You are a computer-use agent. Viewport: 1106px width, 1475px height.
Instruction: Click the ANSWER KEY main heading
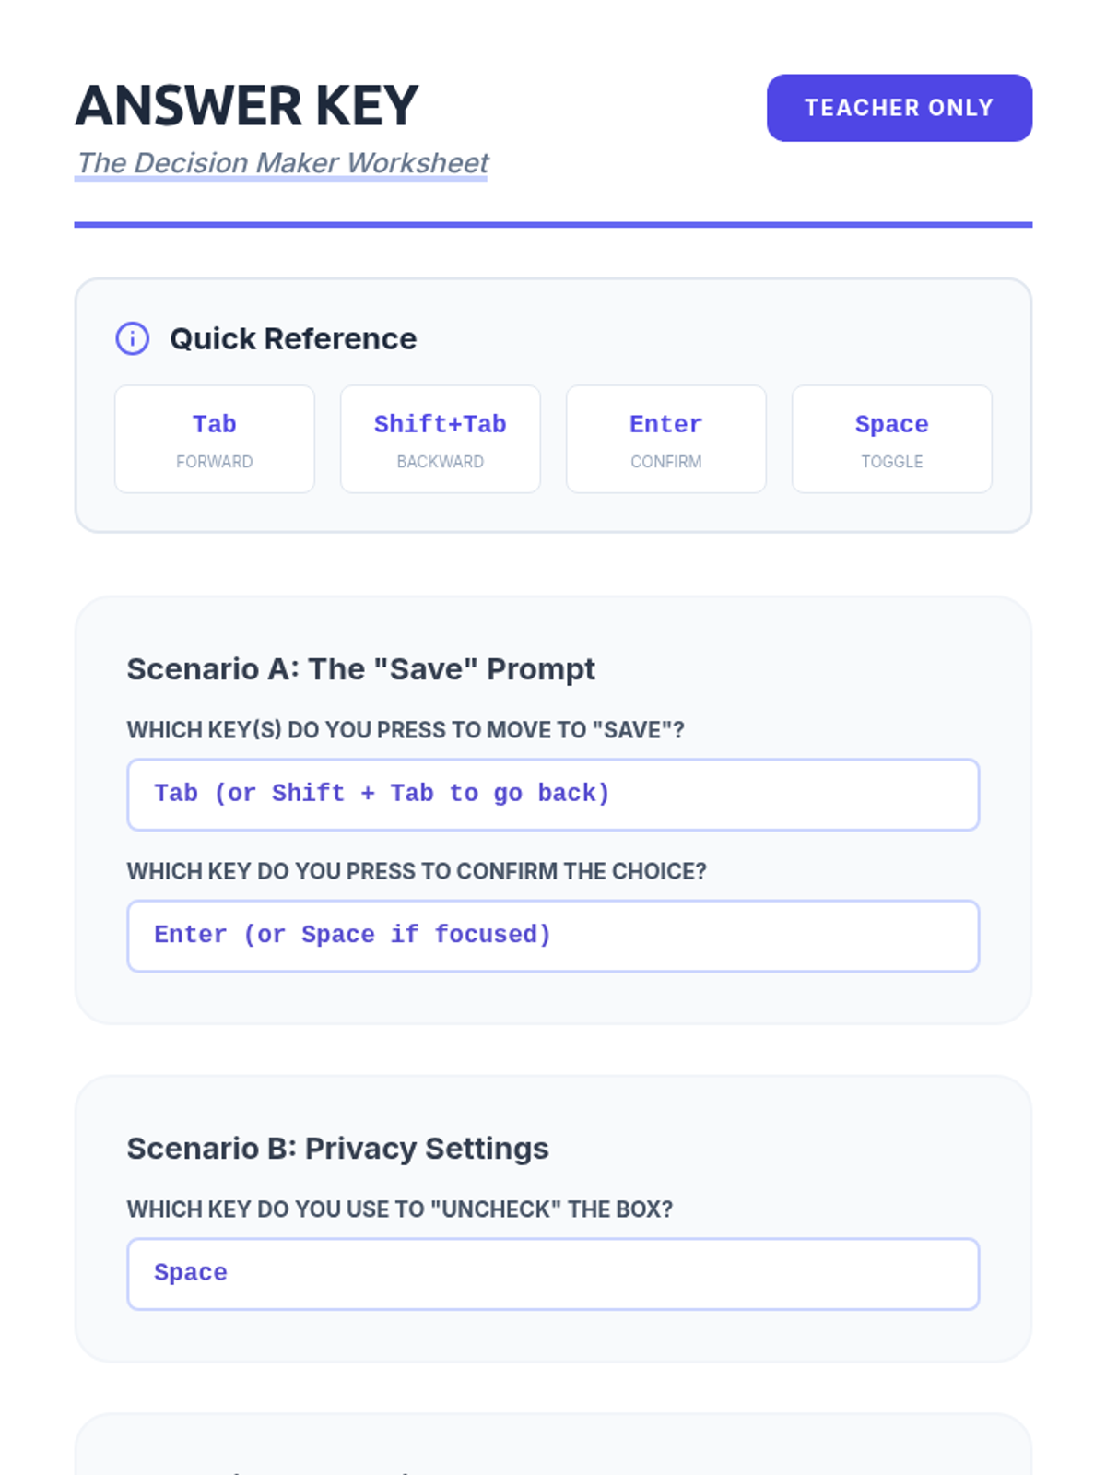[247, 106]
